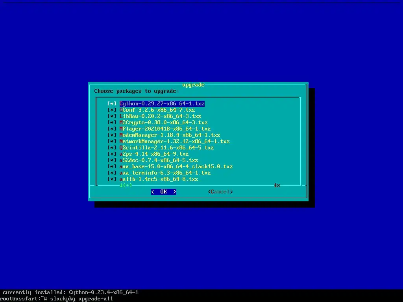The image size is (403, 302).
Task: Toggle the GConf-3.2.6 package checkbox
Action: [x=112, y=110]
